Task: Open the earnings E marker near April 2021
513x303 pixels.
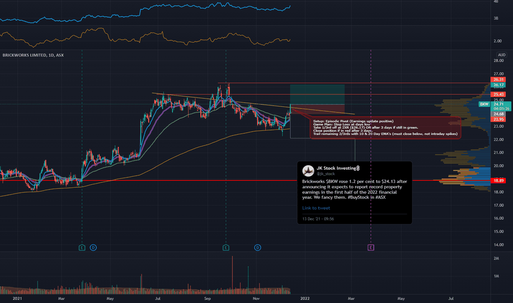Action: pos(82,247)
